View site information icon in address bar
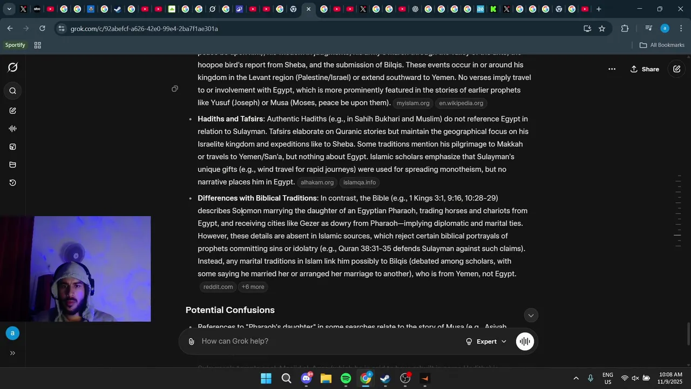 [62, 29]
